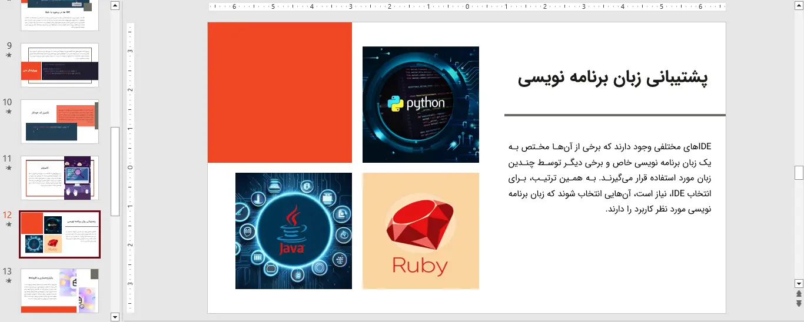The height and width of the screenshot is (322, 804).
Task: Click the thumbnail panel scrollbar handle
Action: [x=115, y=171]
